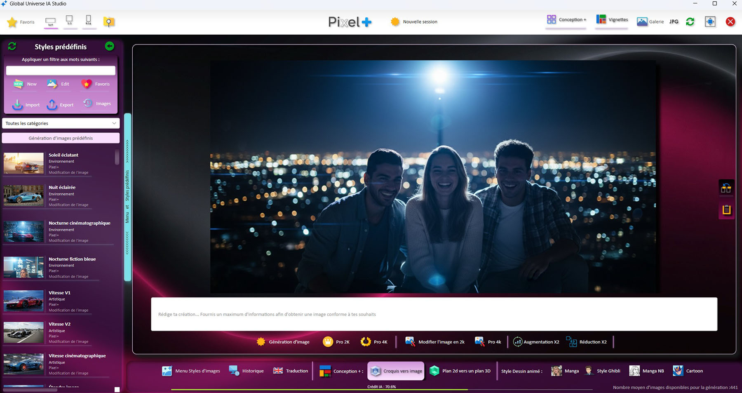742x393 pixels.
Task: Collapse panel with the green back arrow
Action: (110, 46)
